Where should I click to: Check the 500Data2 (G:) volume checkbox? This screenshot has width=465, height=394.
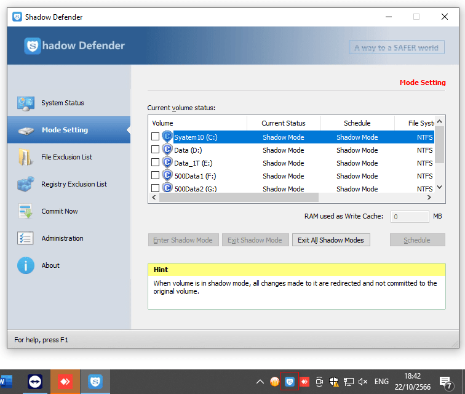coord(155,188)
